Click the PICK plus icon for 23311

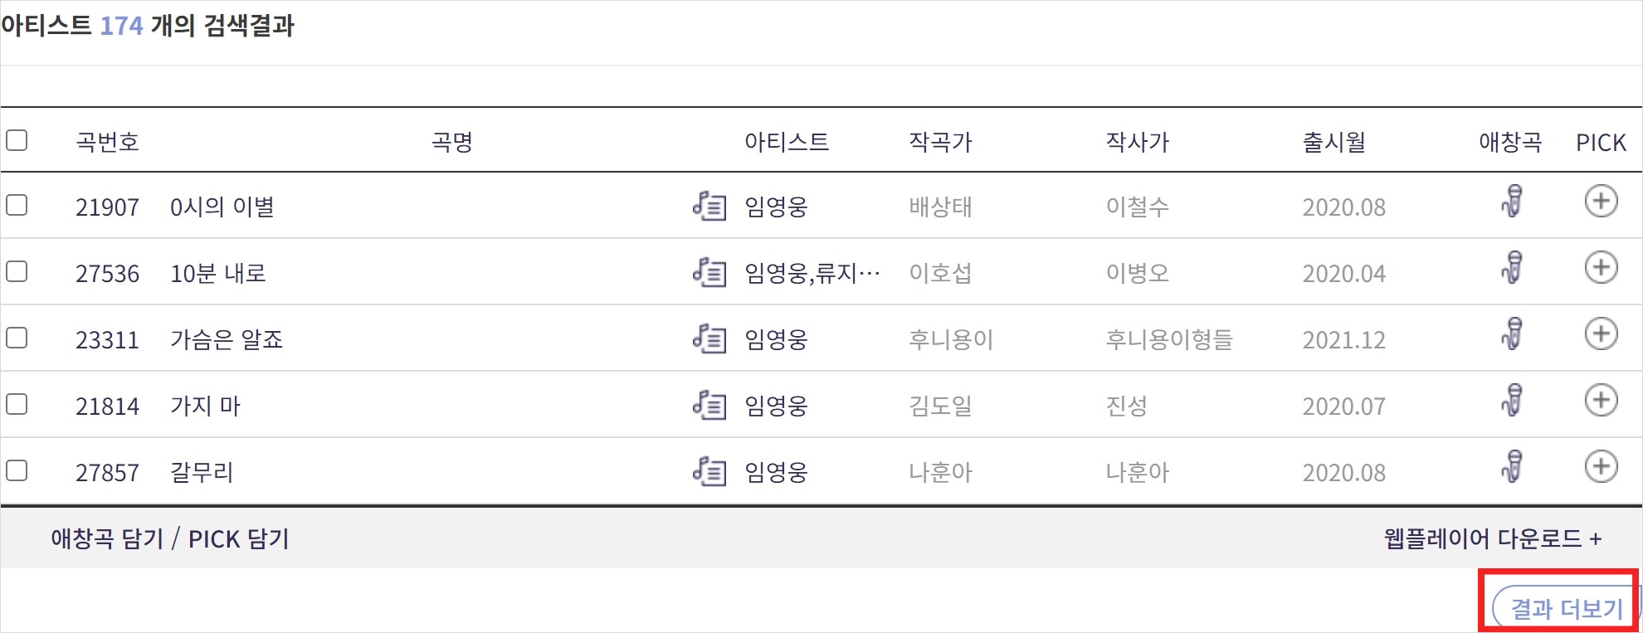(1602, 335)
